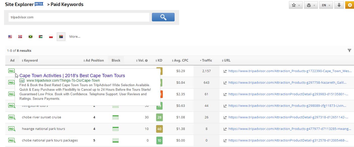The width and height of the screenshot is (354, 147).
Task: Click the Vol. help question mark icon
Action: click(x=146, y=61)
